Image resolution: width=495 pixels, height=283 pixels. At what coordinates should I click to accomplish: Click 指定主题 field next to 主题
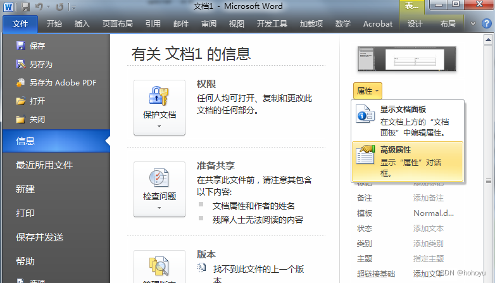click(x=429, y=259)
